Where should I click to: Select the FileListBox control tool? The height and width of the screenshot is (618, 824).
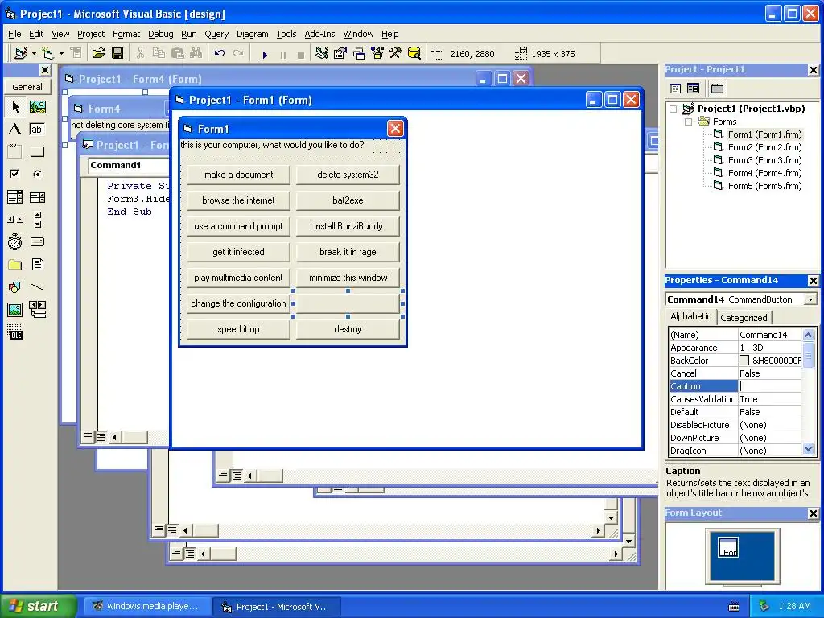click(x=37, y=264)
